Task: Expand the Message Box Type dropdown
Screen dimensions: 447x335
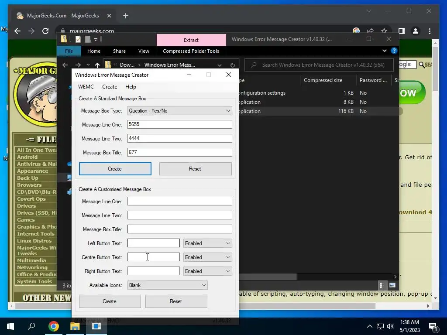Action: (179, 111)
